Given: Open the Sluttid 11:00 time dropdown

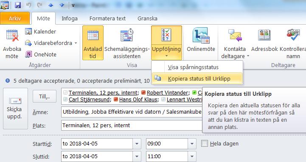Looking at the screenshot, I should (x=192, y=156).
